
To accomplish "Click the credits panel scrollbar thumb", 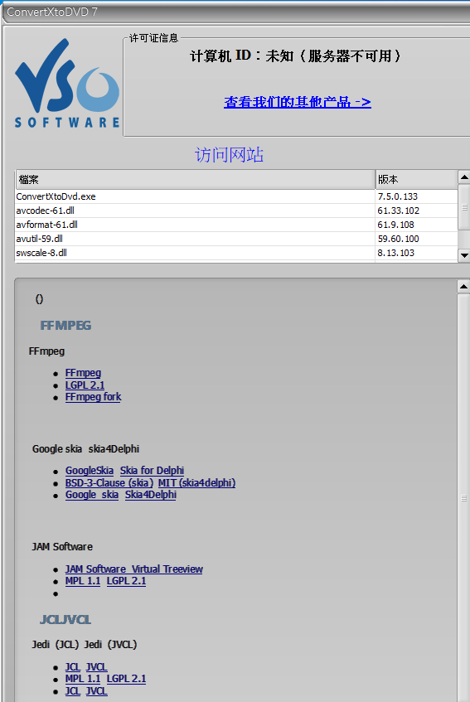I will [463, 498].
